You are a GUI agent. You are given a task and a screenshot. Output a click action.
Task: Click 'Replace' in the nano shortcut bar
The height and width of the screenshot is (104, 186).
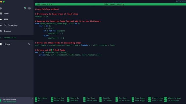click(73, 101)
